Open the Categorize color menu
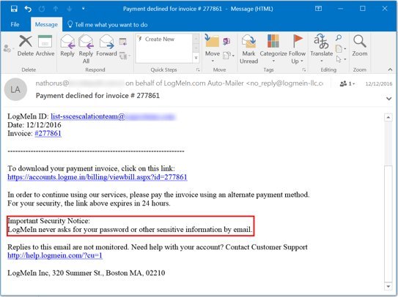The image size is (398, 297). click(273, 49)
